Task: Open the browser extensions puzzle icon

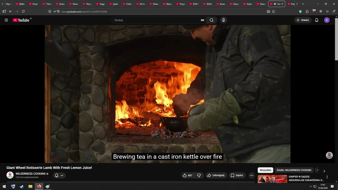Action: click(307, 11)
